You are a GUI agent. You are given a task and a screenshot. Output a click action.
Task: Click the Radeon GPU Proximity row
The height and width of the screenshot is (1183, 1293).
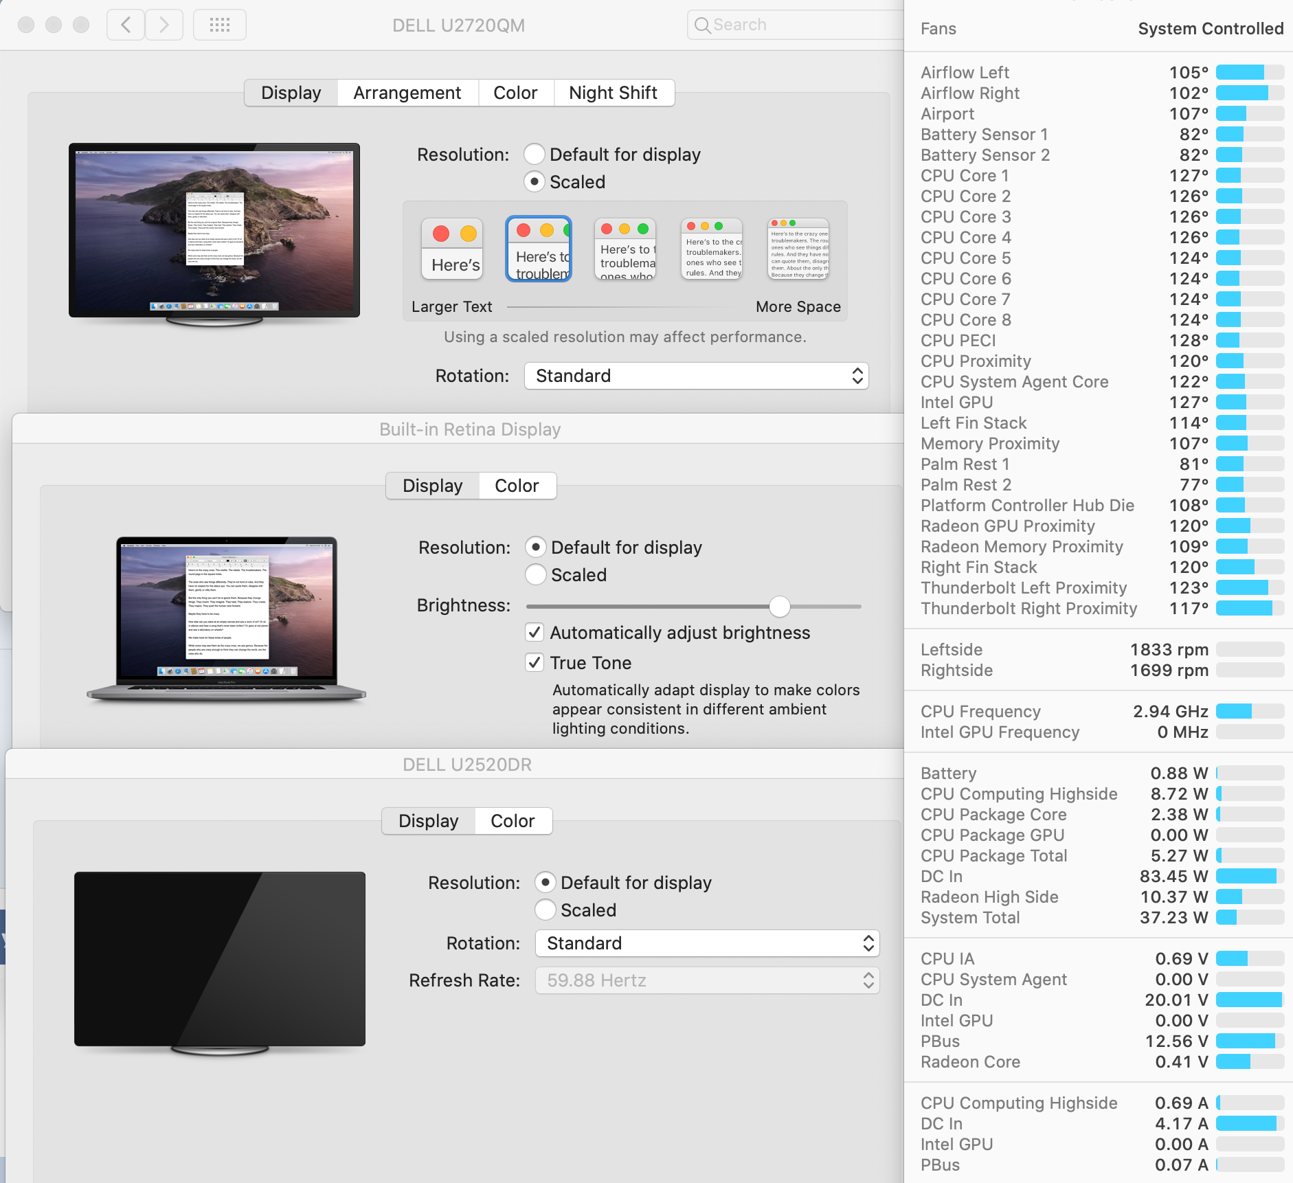click(1102, 526)
